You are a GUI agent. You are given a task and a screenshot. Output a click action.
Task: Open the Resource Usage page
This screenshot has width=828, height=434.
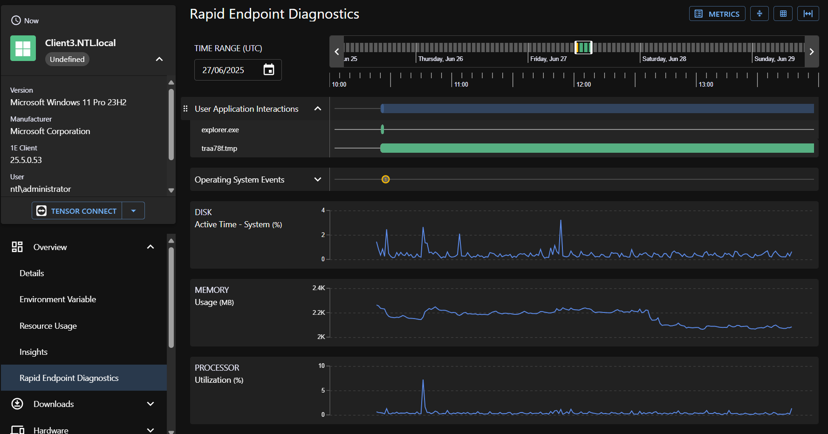tap(48, 326)
